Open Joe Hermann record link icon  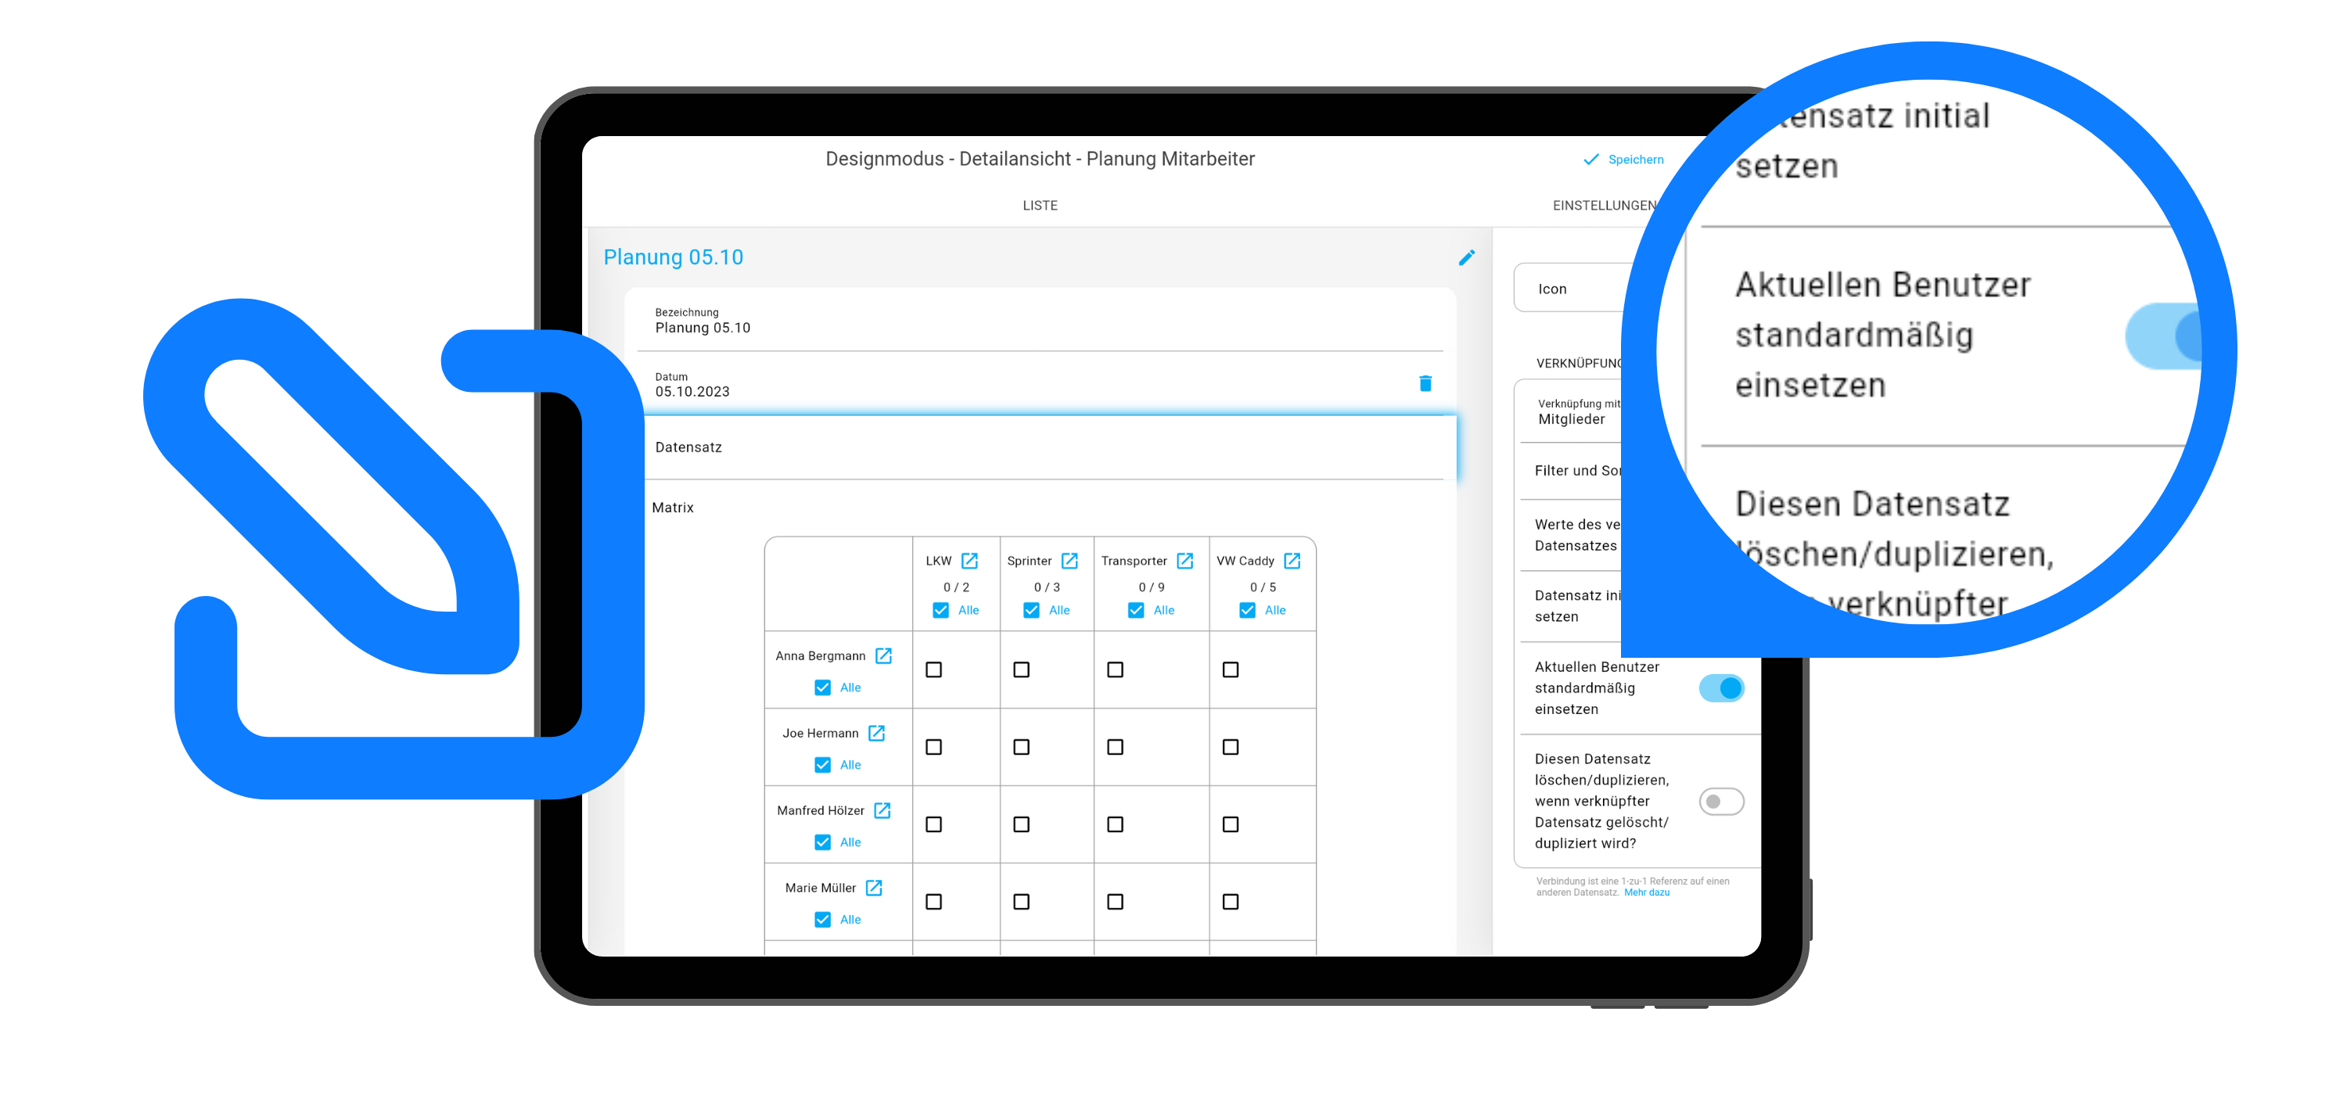[x=876, y=732]
